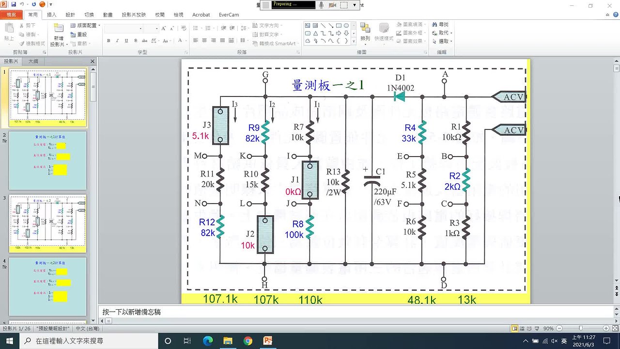Select the Line shape in gallery
Image resolution: width=620 pixels, height=349 pixels.
click(x=323, y=25)
